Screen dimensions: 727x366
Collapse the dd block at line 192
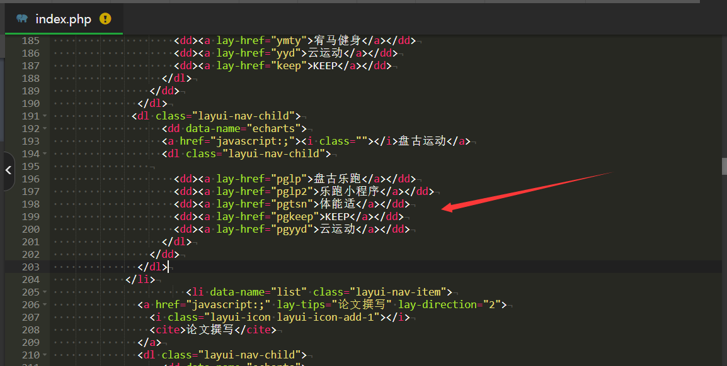click(x=44, y=128)
